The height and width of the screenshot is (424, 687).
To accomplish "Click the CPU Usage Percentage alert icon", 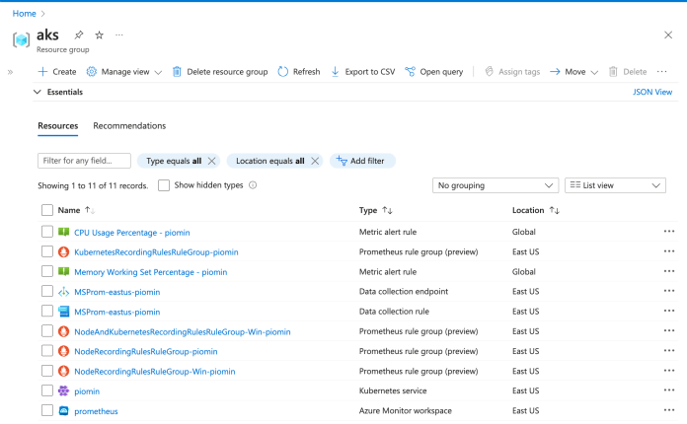I will [x=63, y=232].
